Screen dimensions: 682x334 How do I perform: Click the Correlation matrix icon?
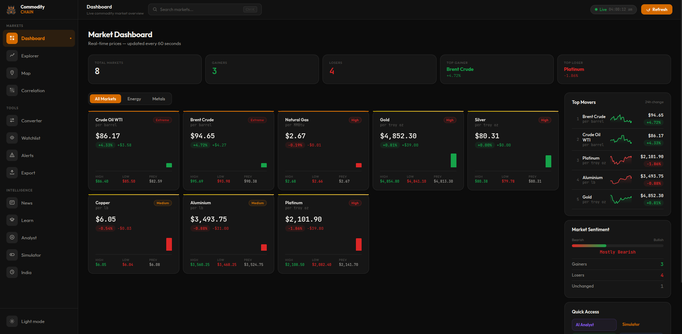[12, 90]
